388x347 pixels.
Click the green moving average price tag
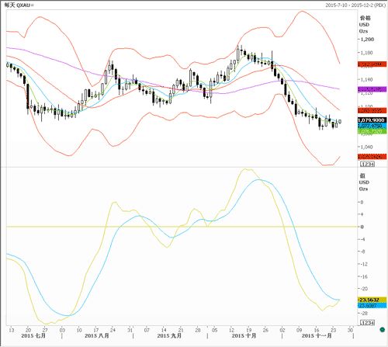372,131
